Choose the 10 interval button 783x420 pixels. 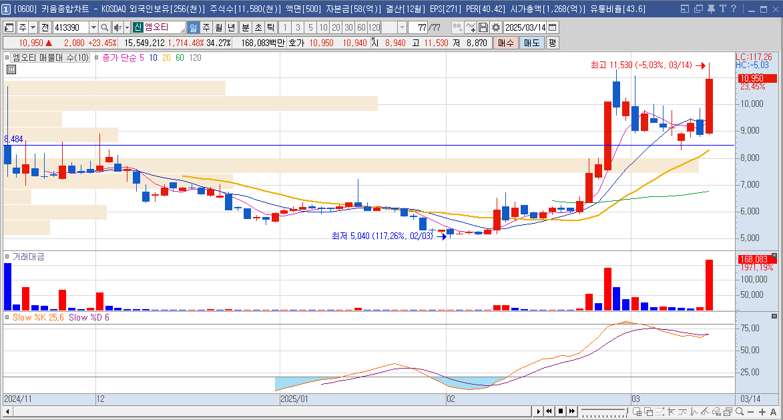pyautogui.click(x=323, y=27)
